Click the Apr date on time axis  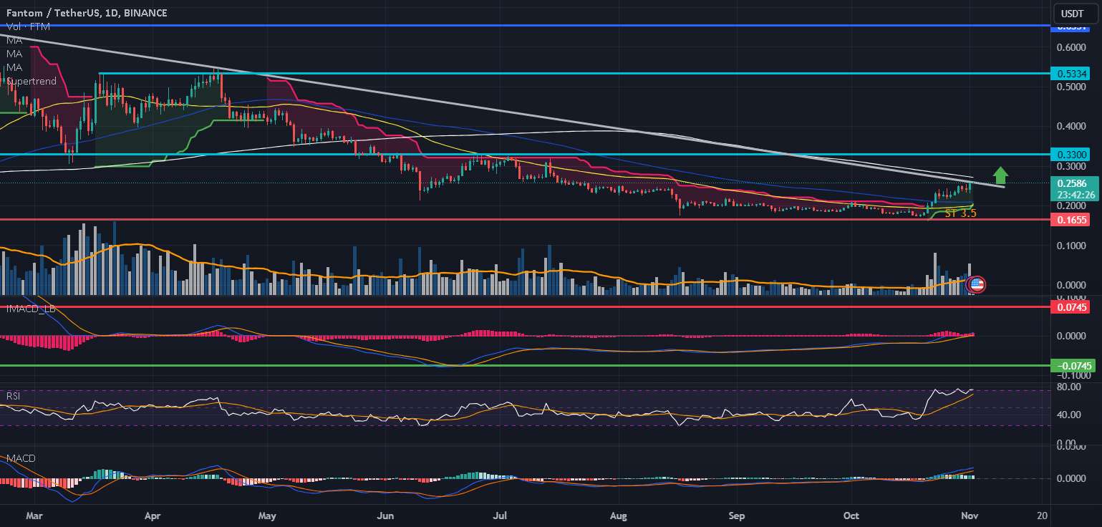(x=152, y=515)
